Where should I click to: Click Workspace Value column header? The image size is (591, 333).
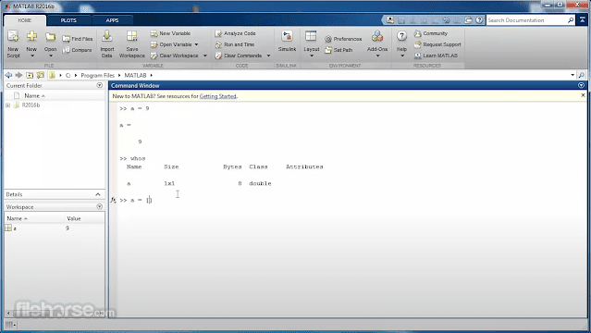tap(74, 218)
